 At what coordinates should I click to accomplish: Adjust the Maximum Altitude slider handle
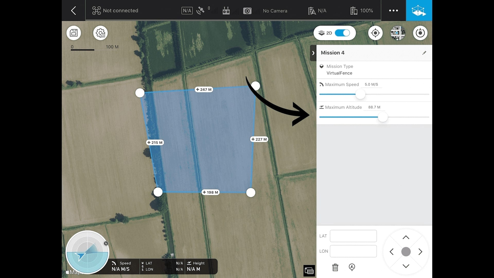tap(383, 117)
